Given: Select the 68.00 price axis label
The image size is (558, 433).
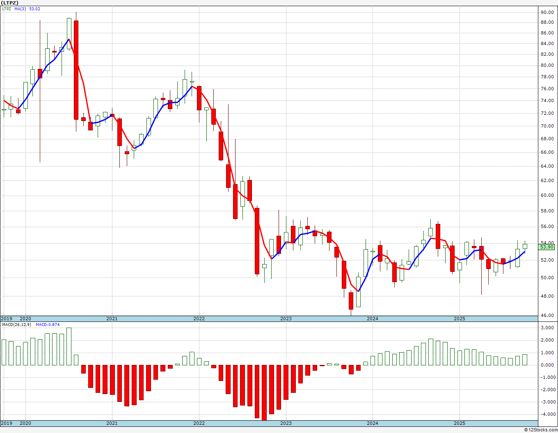Looking at the screenshot, I should tap(547, 139).
